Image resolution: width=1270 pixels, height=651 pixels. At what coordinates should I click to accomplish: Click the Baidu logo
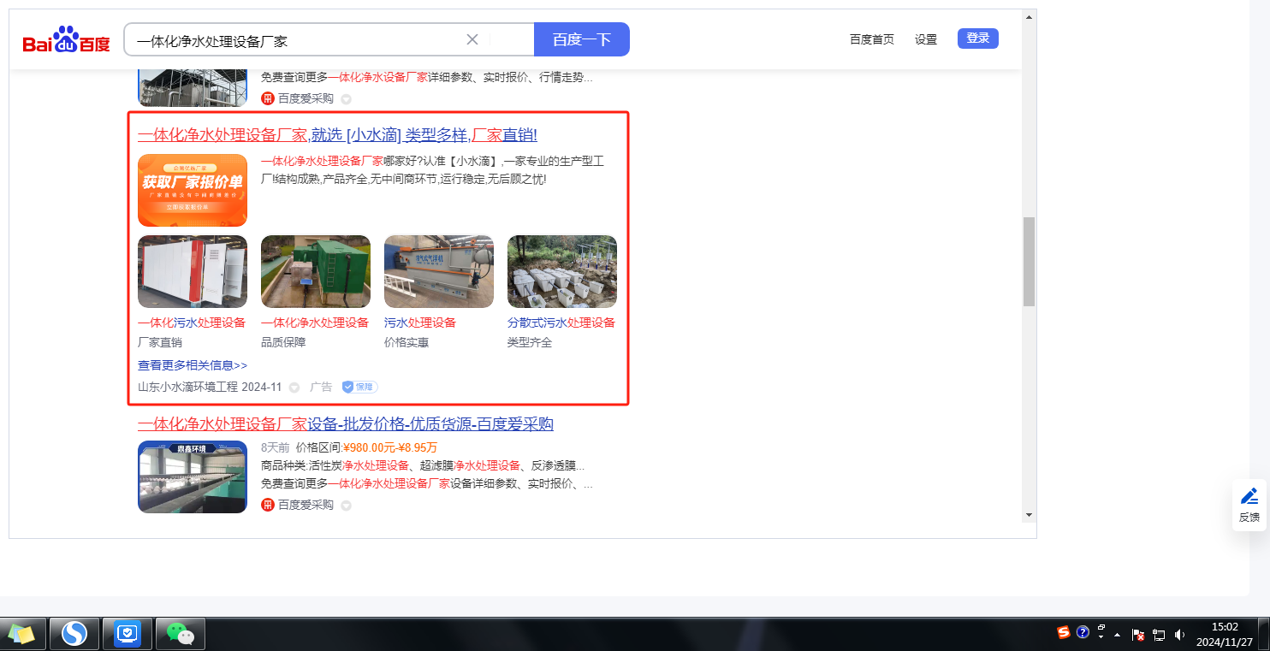coord(66,40)
